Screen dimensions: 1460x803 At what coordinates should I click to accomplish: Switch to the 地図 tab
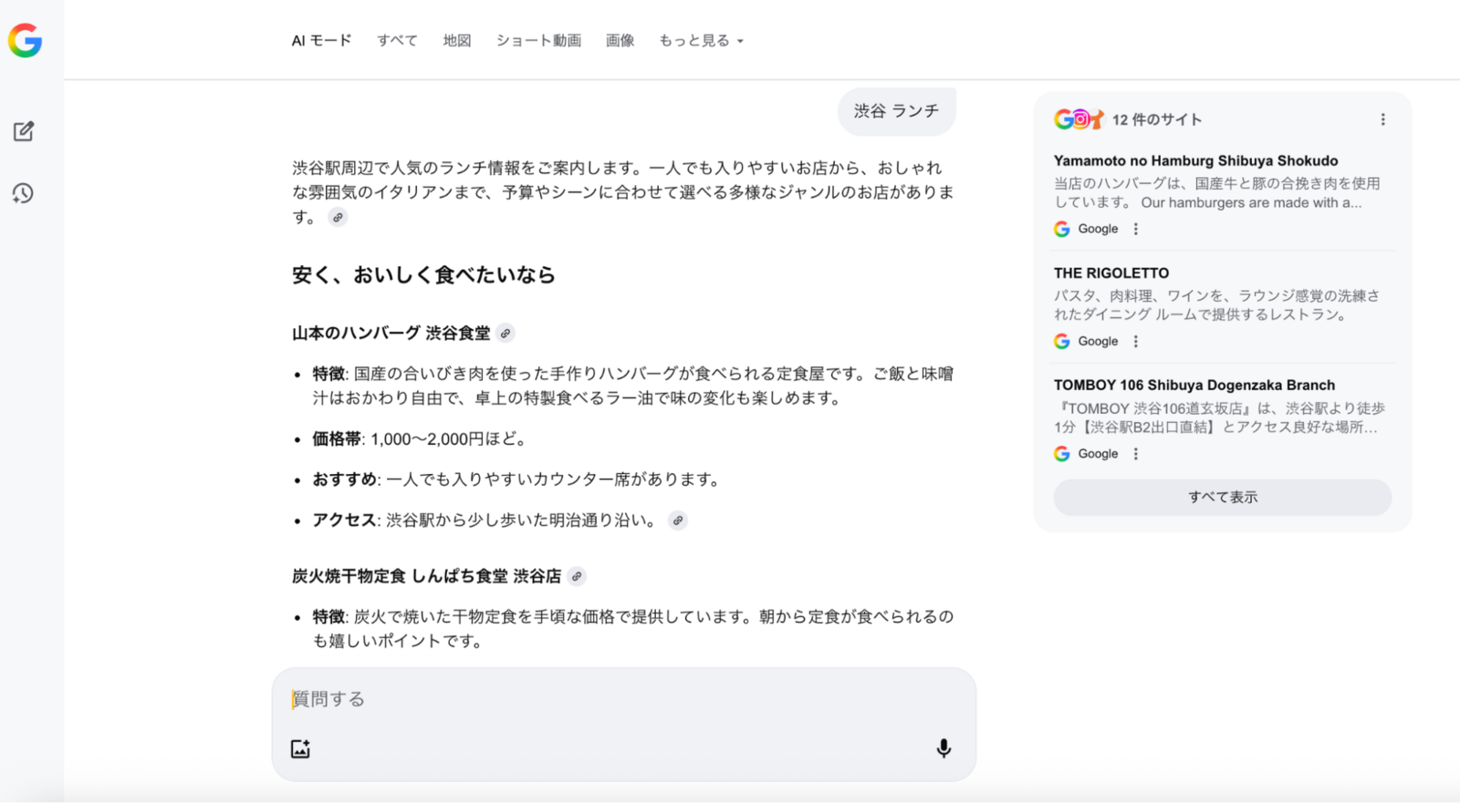coord(457,40)
